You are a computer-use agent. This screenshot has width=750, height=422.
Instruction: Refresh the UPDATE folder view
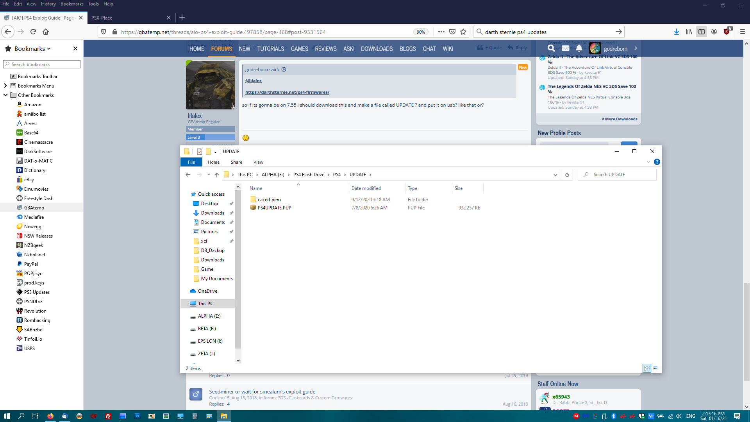click(567, 175)
